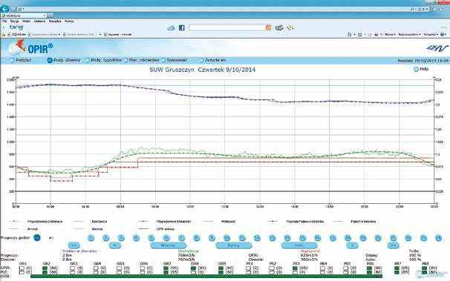Viewport: 450px width, 281px height.
Task: Click the orange search icon next to the search box
Action: 269,27
